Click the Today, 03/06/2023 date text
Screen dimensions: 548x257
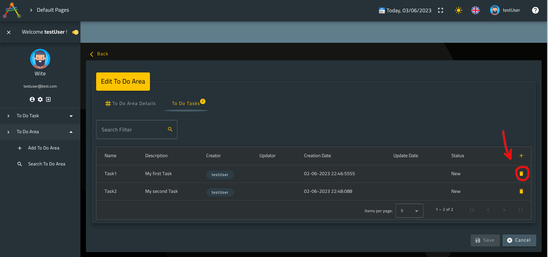click(409, 11)
